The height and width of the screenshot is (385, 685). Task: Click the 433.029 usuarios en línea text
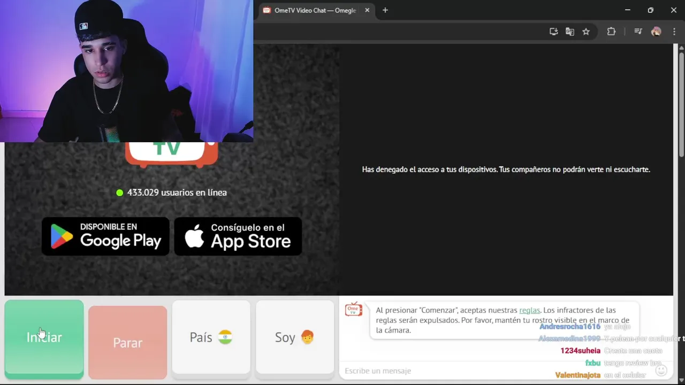pyautogui.click(x=177, y=192)
